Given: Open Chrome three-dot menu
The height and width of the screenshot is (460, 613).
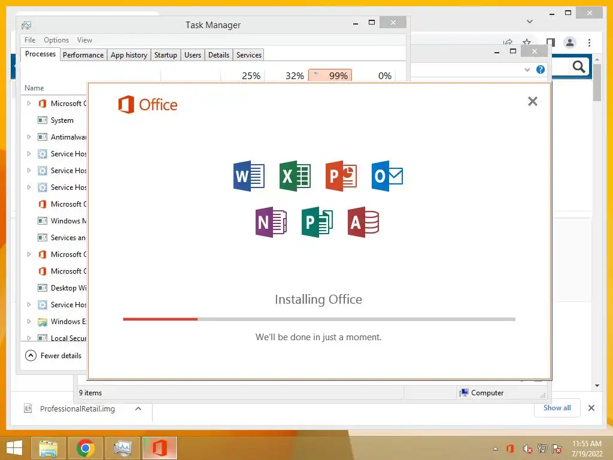Looking at the screenshot, I should click(589, 43).
